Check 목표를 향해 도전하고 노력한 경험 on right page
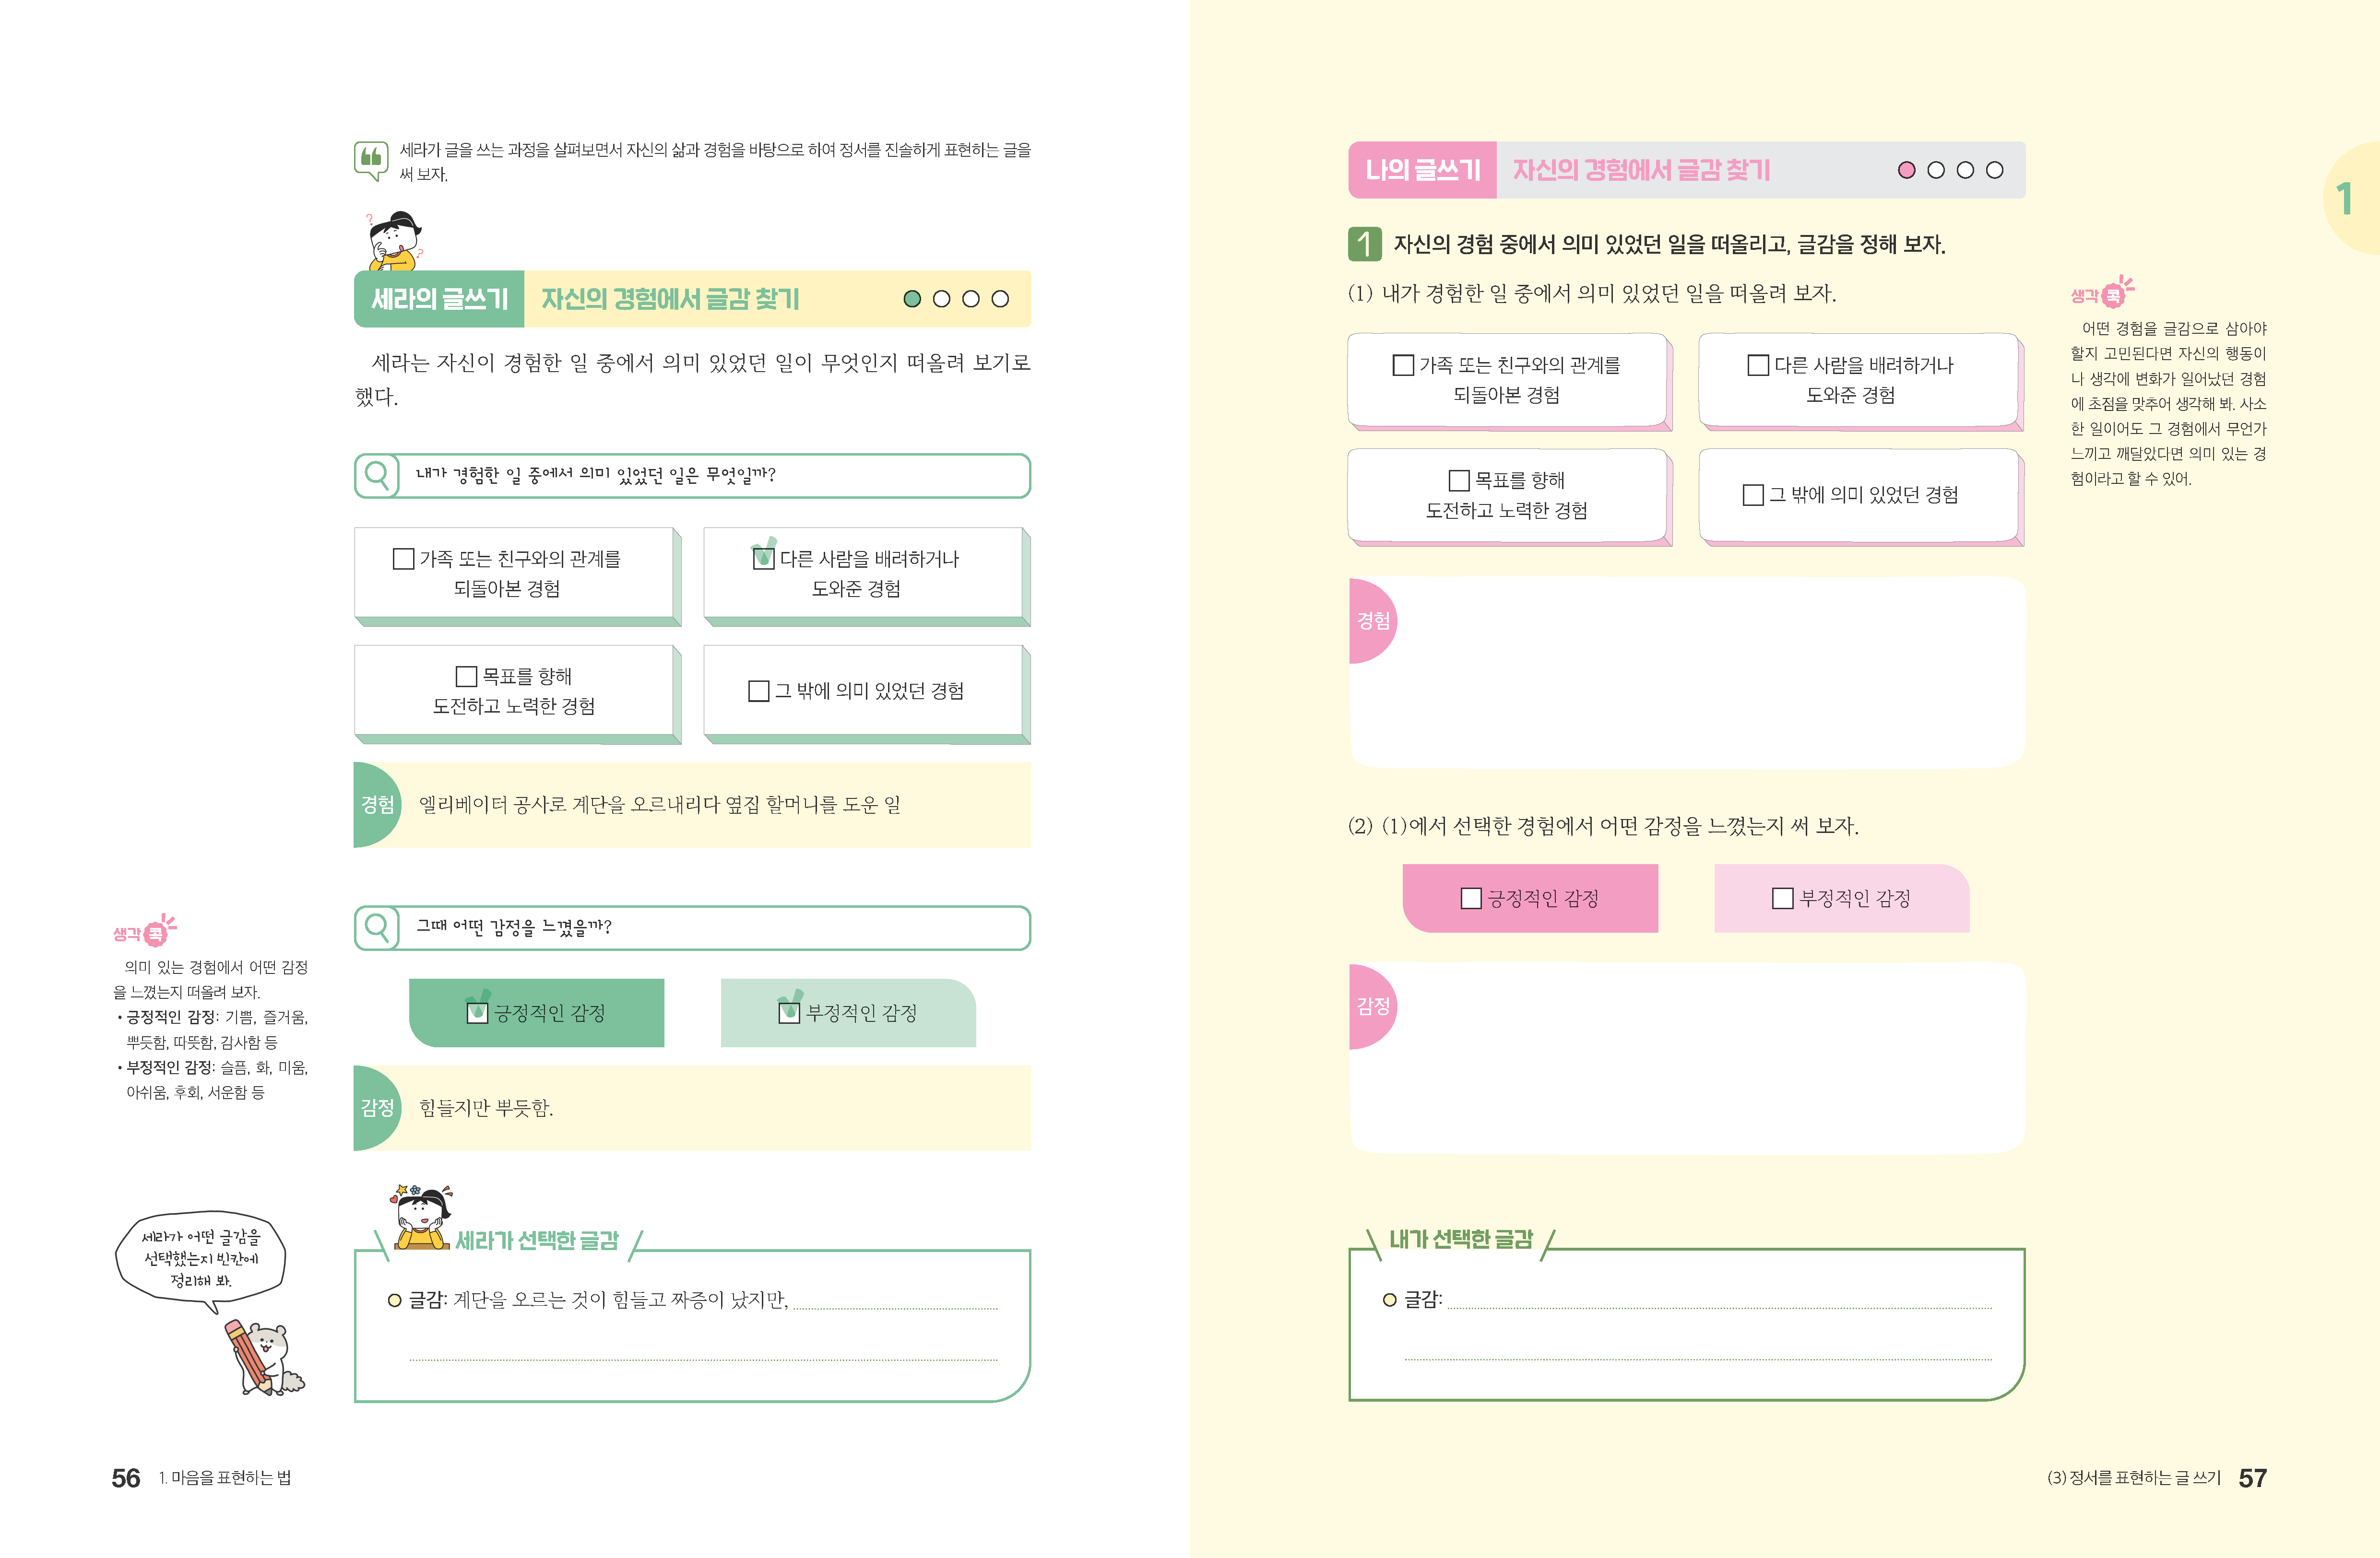The image size is (2380, 1558). coord(1459,480)
